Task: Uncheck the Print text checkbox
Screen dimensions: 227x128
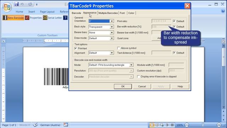Action: tap(76, 48)
